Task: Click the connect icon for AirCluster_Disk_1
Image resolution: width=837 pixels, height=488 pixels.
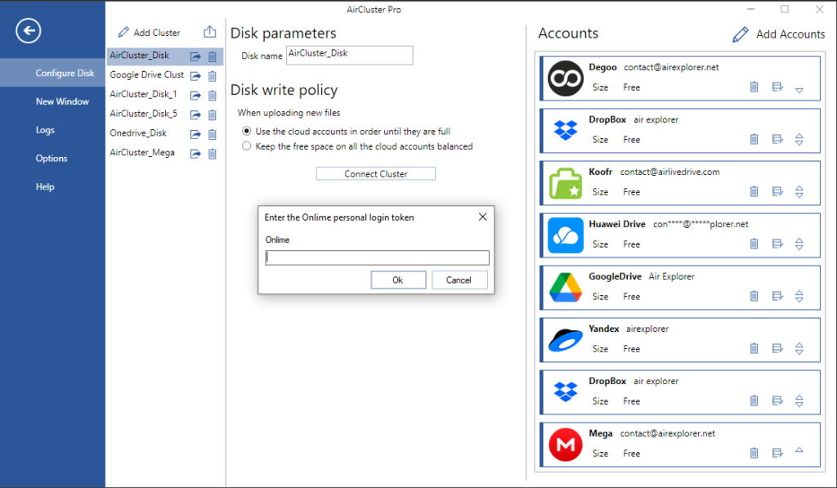Action: pyautogui.click(x=196, y=95)
